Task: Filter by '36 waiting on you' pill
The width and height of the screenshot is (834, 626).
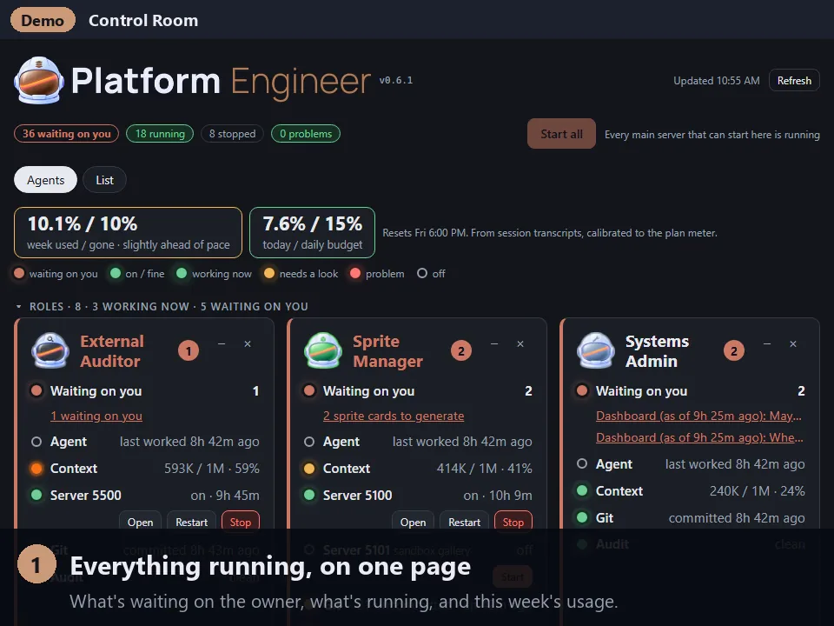Action: [67, 134]
